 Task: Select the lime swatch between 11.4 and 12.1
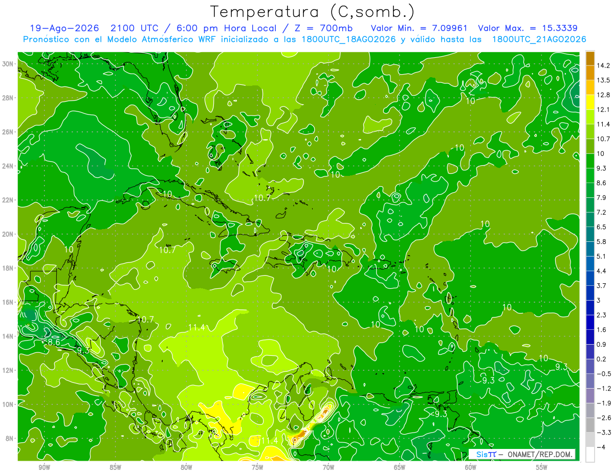[x=590, y=117]
